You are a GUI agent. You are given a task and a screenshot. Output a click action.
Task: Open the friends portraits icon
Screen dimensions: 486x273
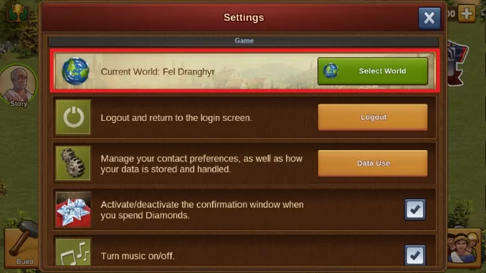pyautogui.click(x=464, y=248)
